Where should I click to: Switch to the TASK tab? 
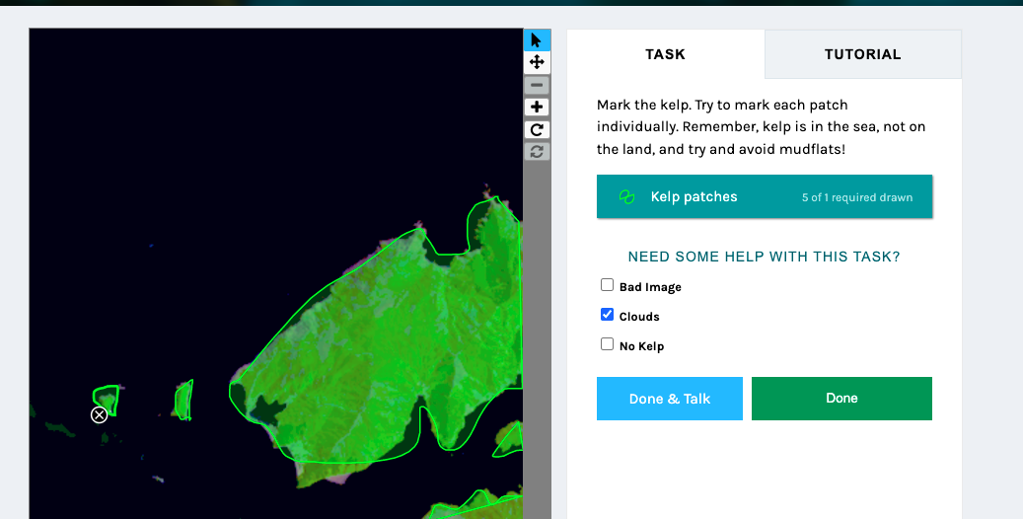click(x=666, y=54)
